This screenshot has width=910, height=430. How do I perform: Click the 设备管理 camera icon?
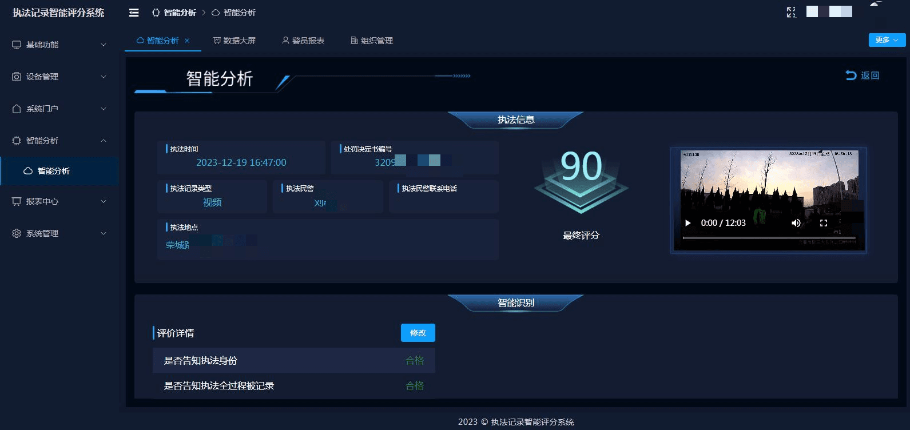coord(17,77)
